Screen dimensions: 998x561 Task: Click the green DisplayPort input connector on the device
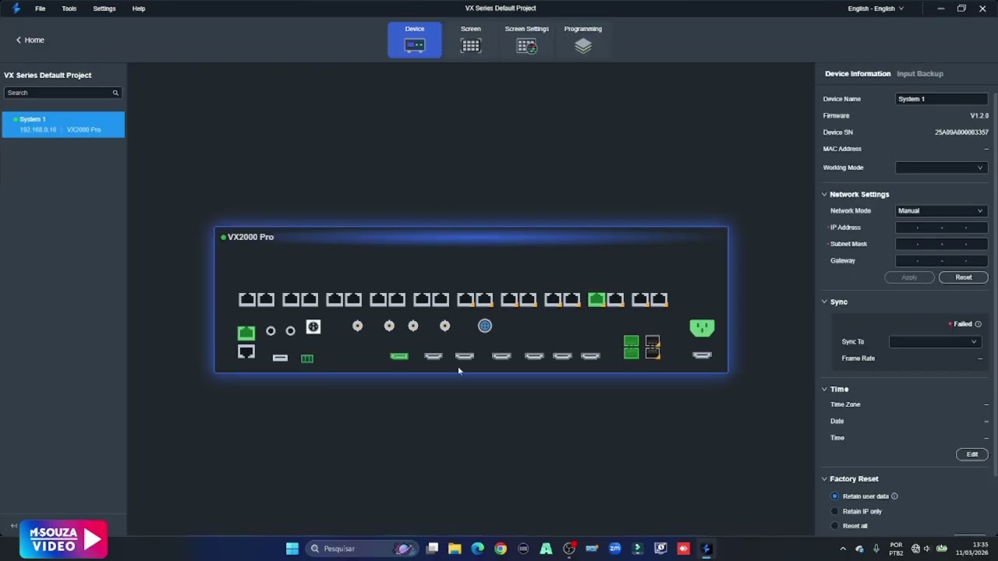point(399,356)
